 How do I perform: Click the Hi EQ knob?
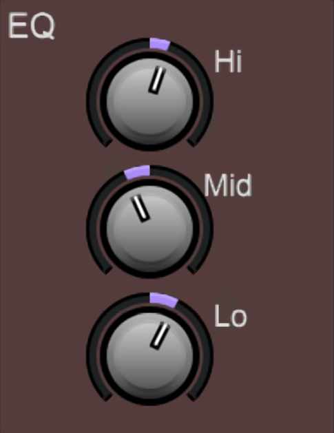149,101
